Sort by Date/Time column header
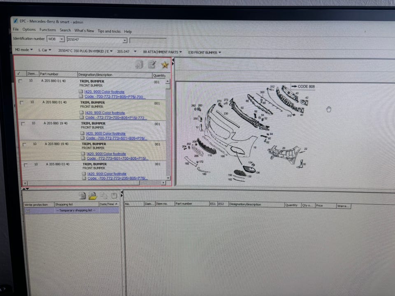395x296 pixels. point(109,204)
